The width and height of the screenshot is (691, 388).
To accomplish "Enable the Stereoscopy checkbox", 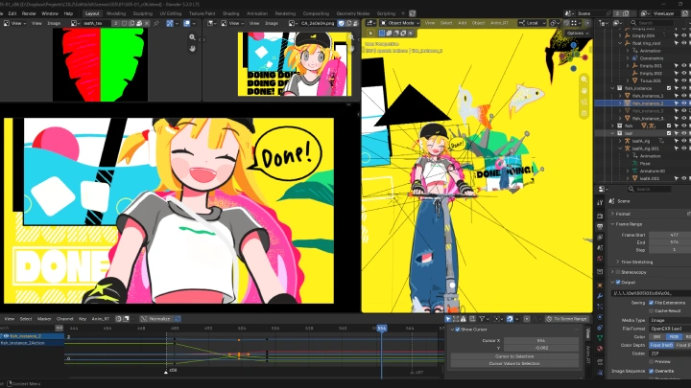I will (618, 272).
